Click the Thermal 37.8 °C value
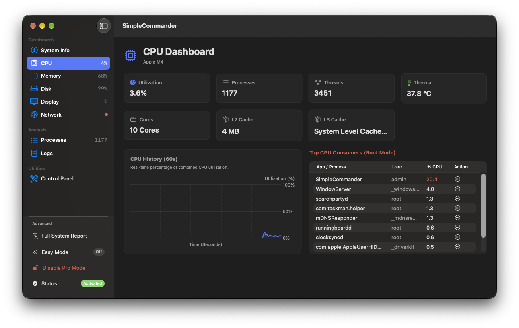519x328 pixels. pos(419,93)
